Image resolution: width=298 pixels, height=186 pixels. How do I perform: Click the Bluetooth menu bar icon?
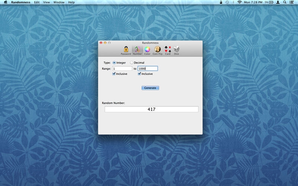(234, 2)
